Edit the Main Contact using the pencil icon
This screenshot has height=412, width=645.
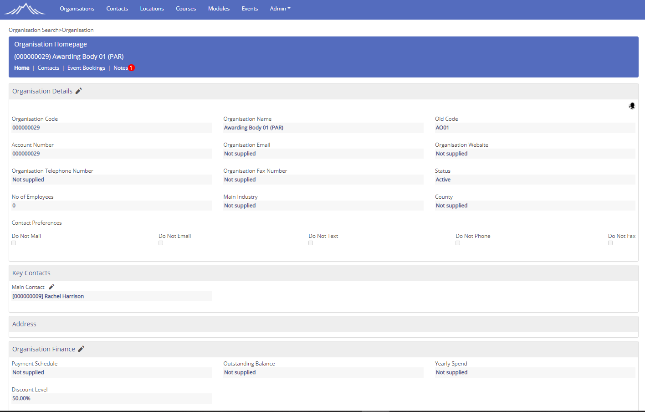tap(51, 287)
